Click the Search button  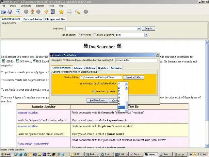[x=148, y=28]
